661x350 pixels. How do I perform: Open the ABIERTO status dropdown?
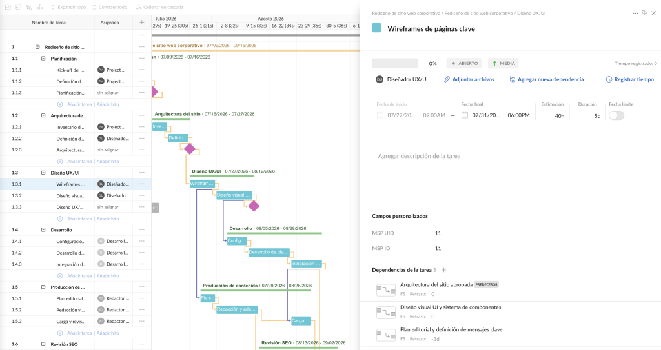pos(464,63)
